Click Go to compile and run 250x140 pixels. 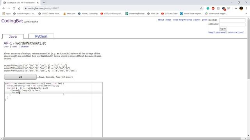pos(20,77)
